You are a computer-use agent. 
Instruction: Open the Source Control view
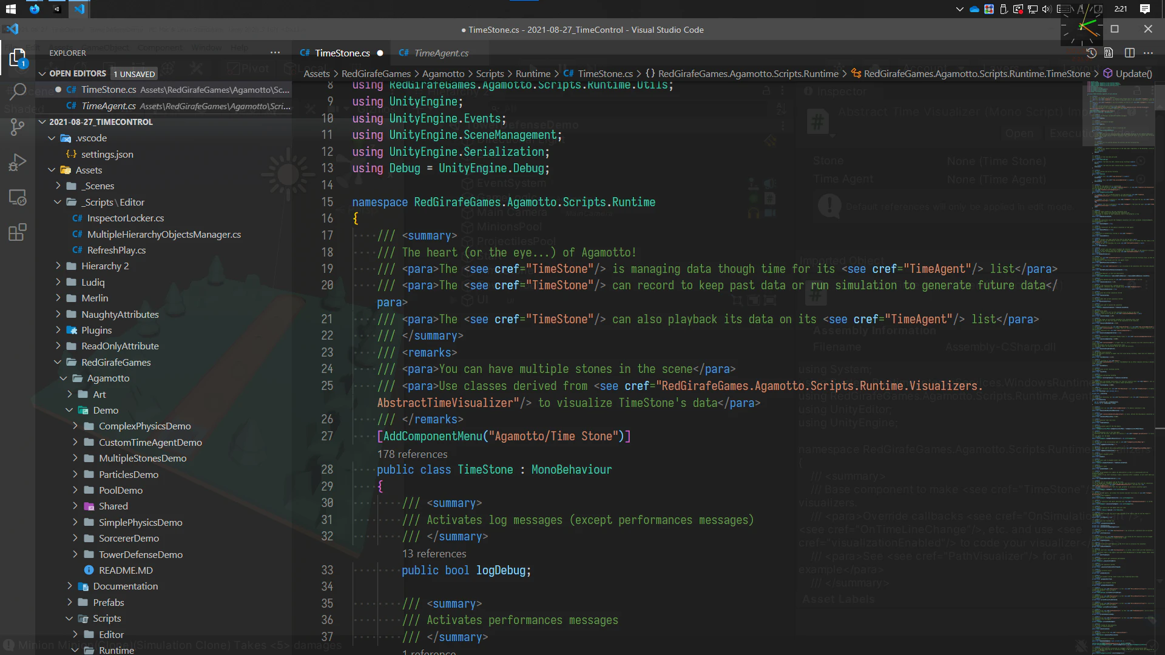tap(18, 127)
